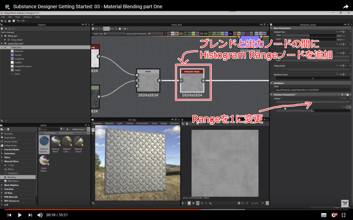Select the Material Blend library item
353x220 pixels.
pos(56,144)
